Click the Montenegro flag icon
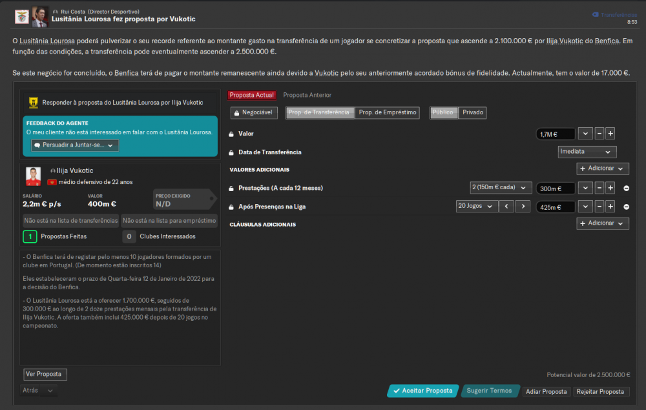This screenshot has height=410, width=646. coord(52,182)
